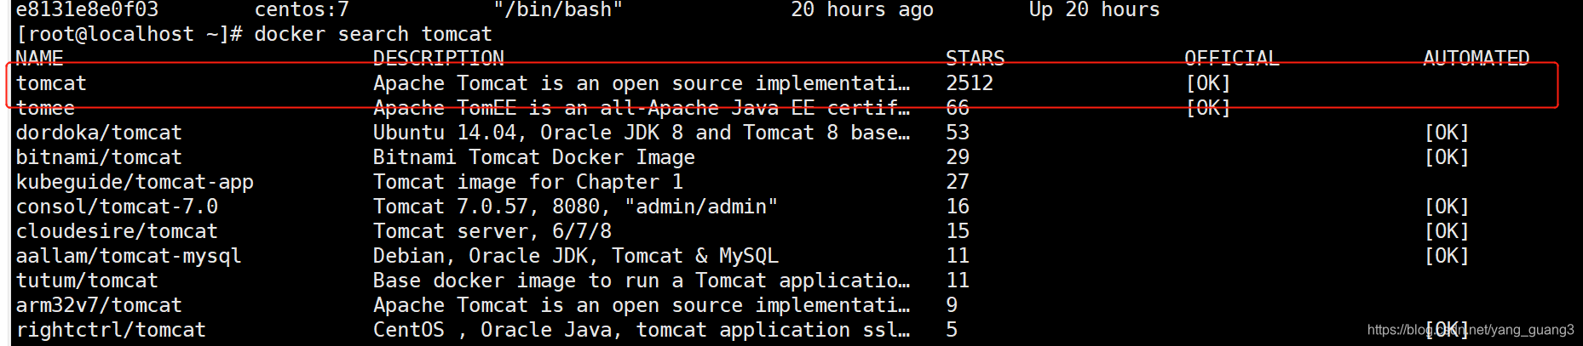Viewport: 1583px width, 346px height.
Task: Click the bitnami/tomcat image name
Action: pyautogui.click(x=99, y=157)
